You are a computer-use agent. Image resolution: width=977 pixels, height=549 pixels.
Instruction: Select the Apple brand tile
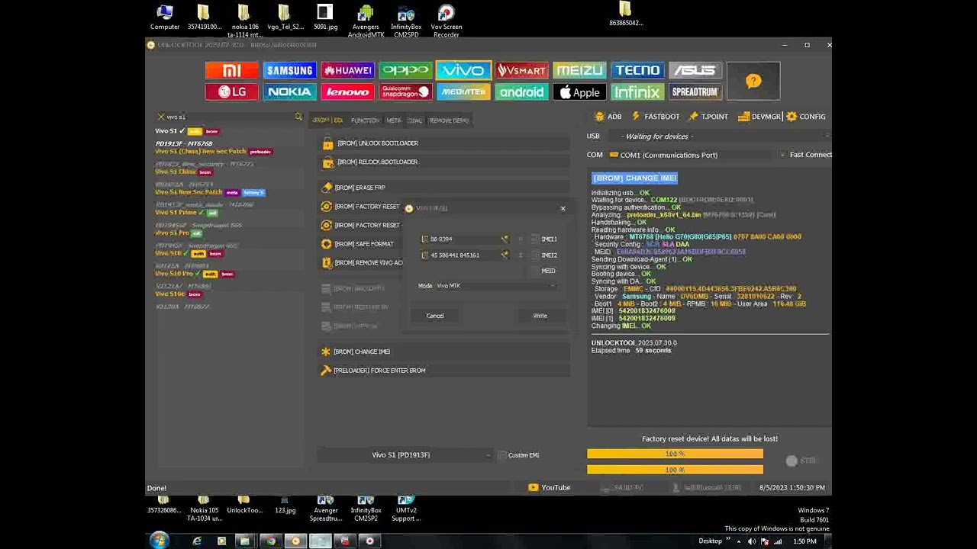579,91
